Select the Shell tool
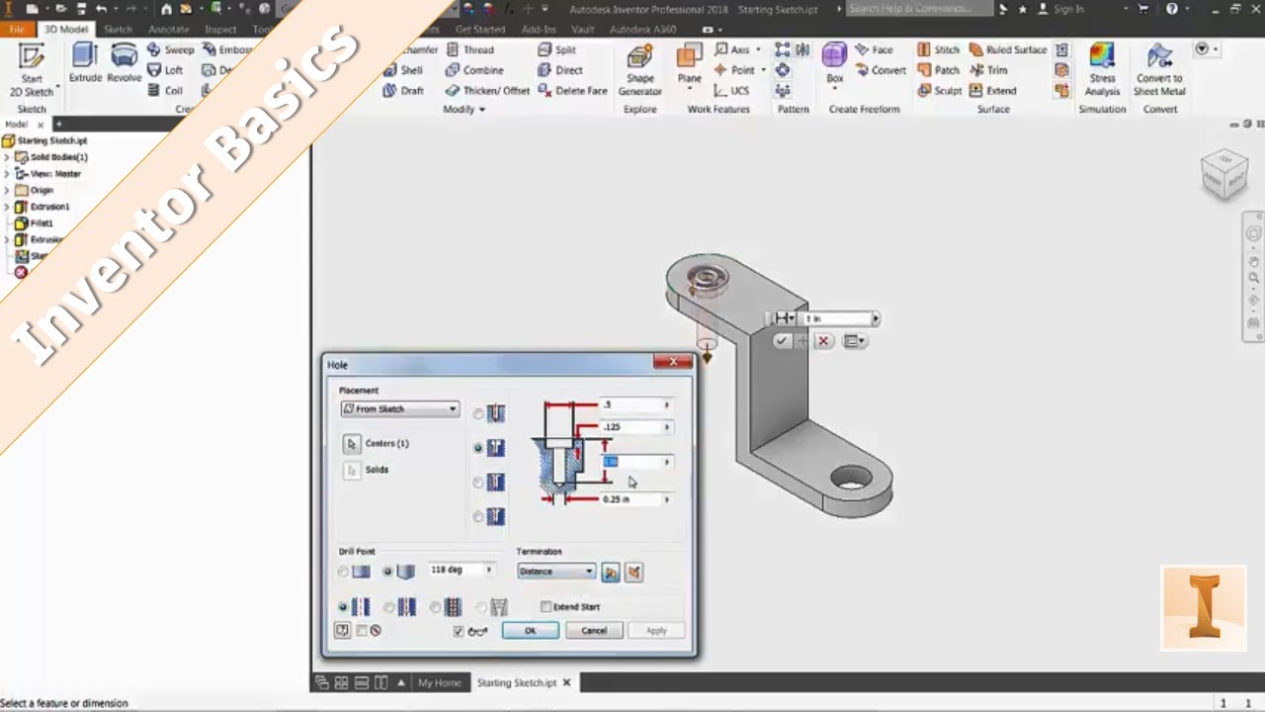Image resolution: width=1265 pixels, height=712 pixels. pyautogui.click(x=403, y=70)
